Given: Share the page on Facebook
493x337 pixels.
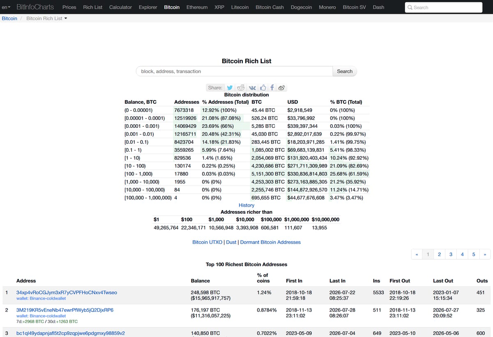Looking at the screenshot, I should (x=272, y=88).
